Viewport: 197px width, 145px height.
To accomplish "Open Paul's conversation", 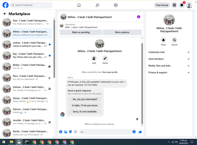I will [x=26, y=22].
